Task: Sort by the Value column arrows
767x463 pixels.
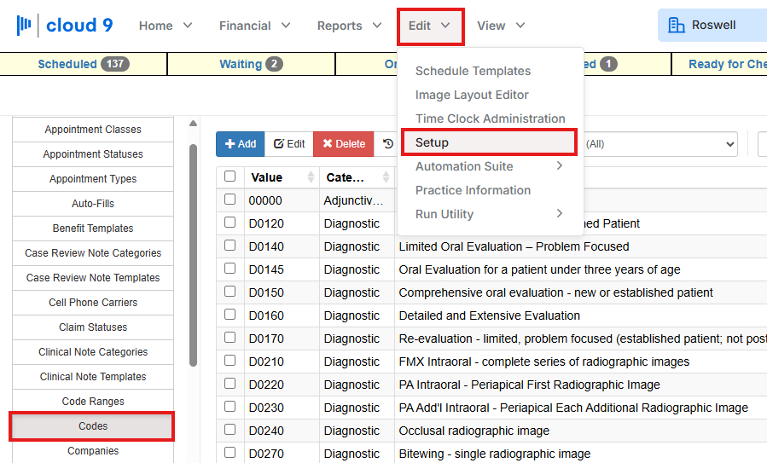Action: pos(311,177)
